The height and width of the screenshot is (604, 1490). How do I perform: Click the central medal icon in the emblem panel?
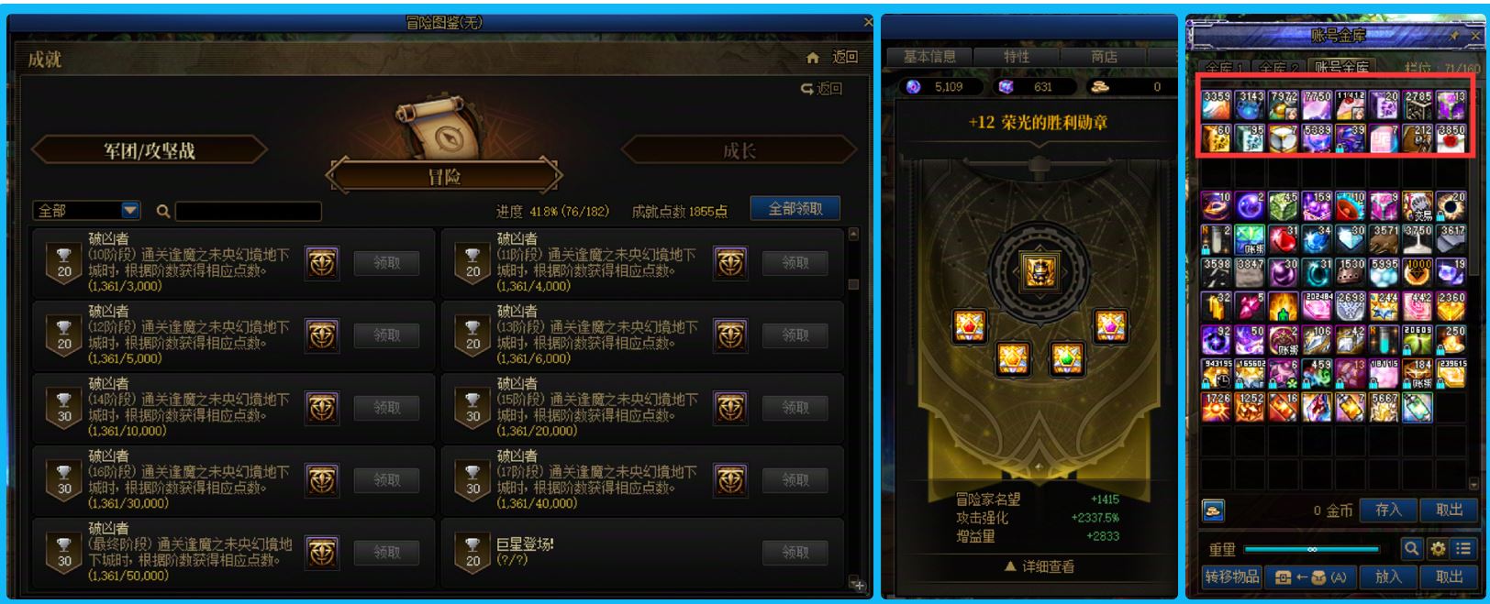pos(1038,270)
